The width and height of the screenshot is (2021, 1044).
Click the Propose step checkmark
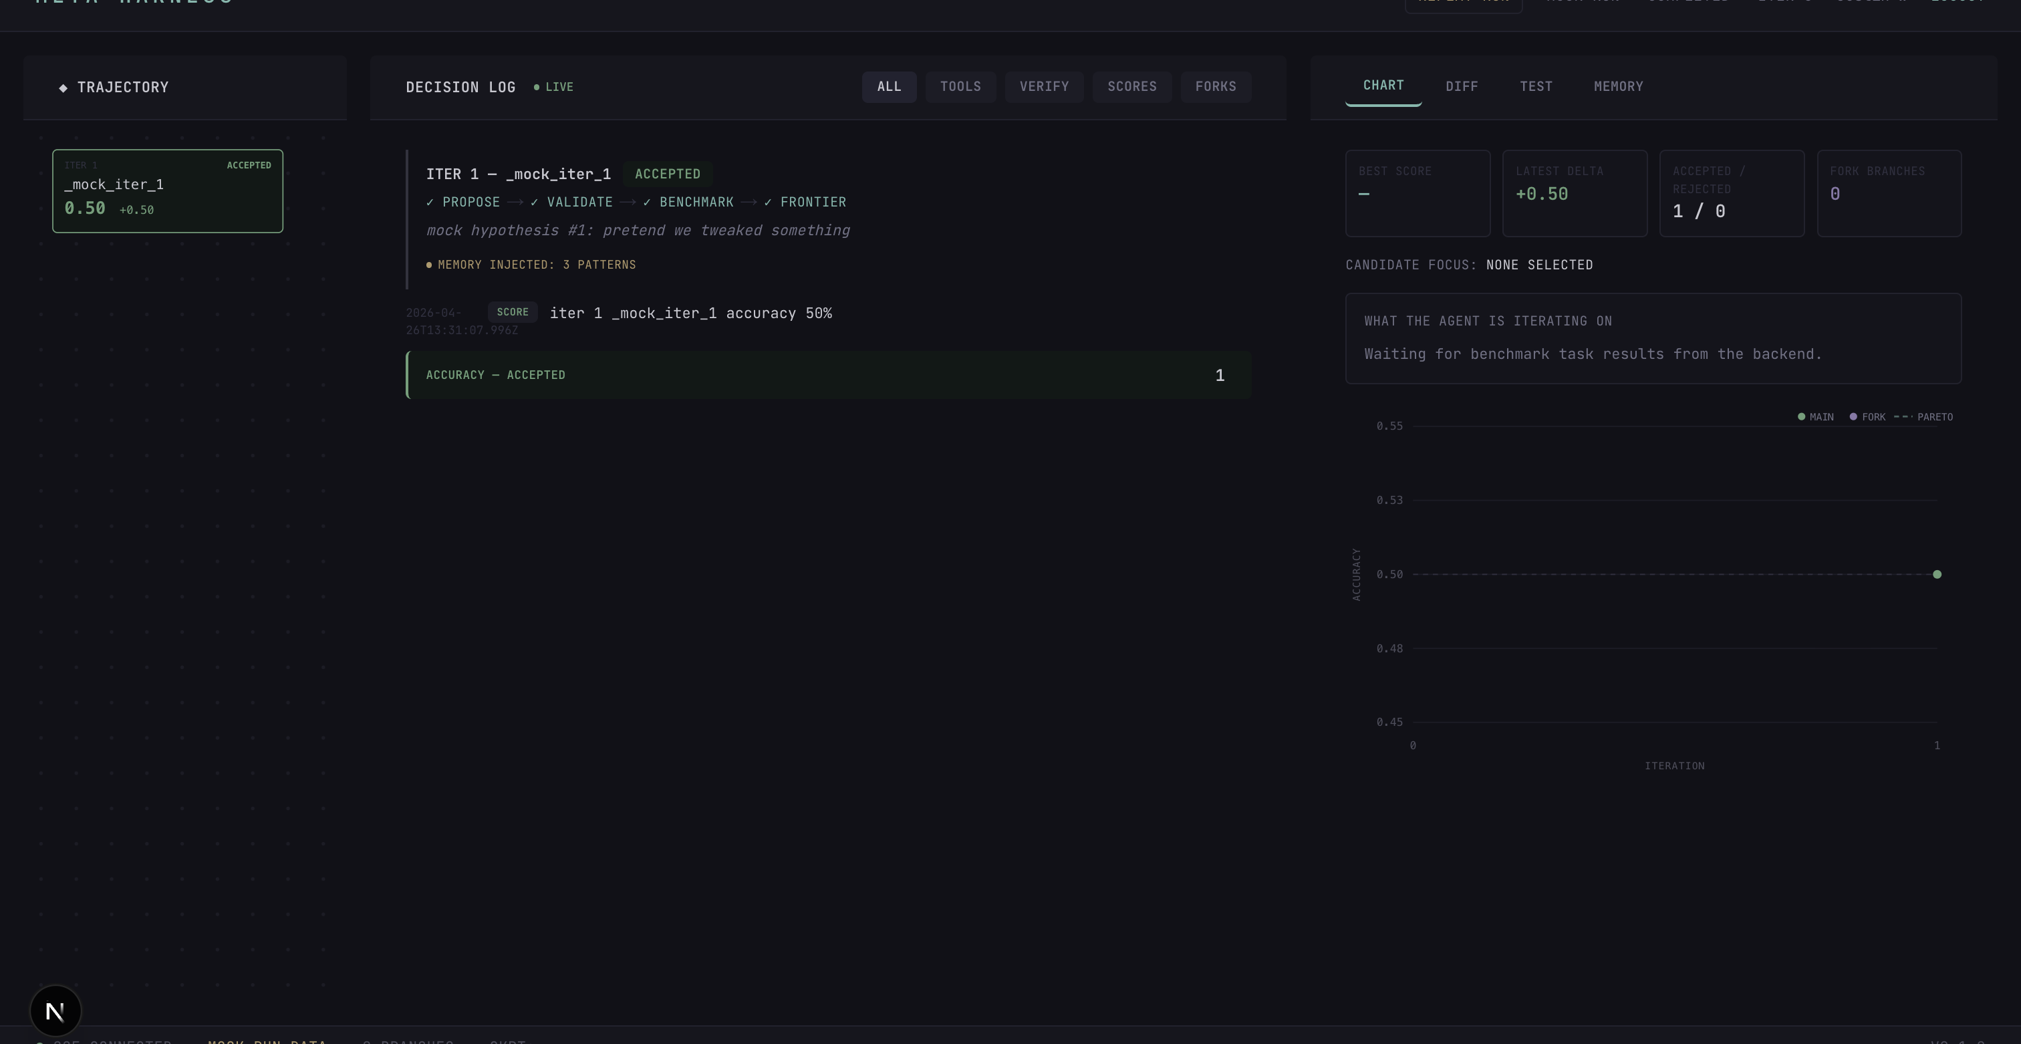click(430, 203)
